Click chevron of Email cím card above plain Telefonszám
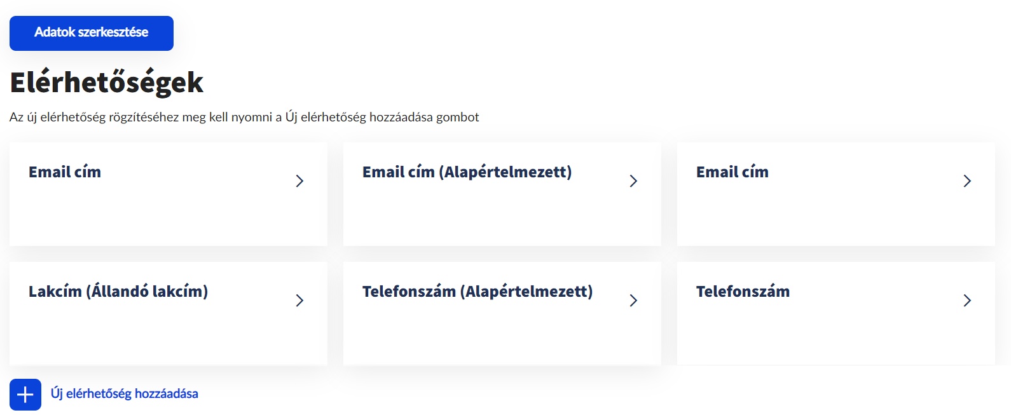1011x415 pixels. click(x=967, y=181)
